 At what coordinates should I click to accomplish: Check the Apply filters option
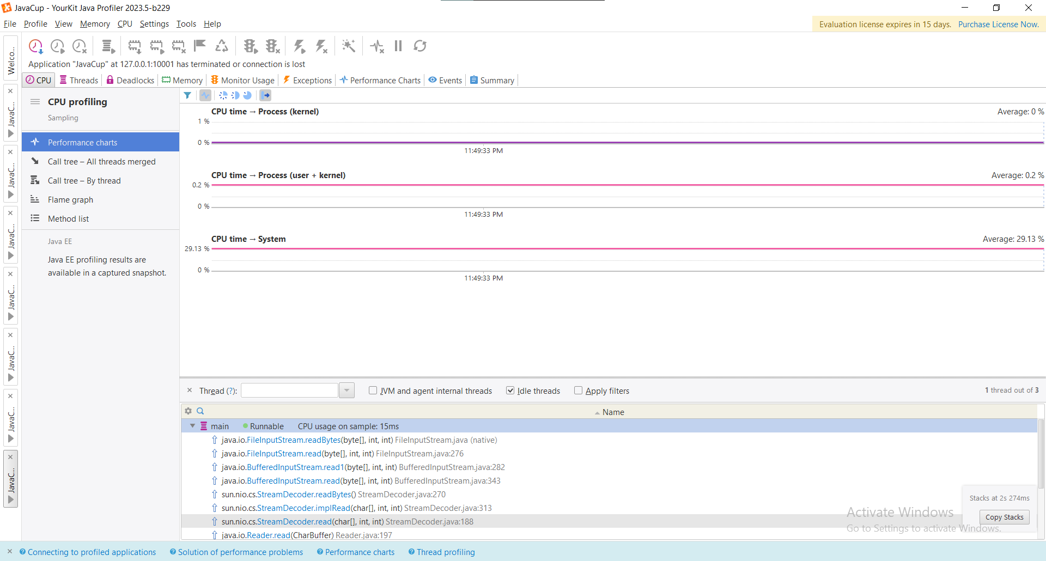tap(579, 391)
